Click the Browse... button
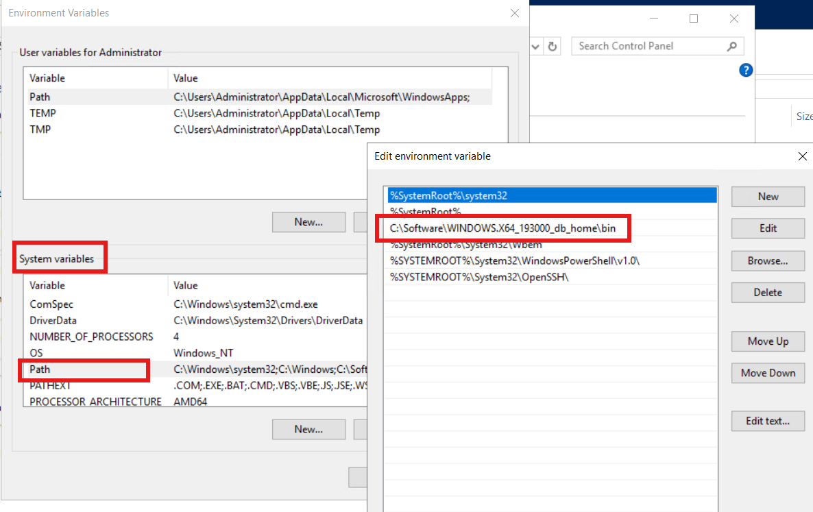Screen dimensions: 813x512 768,261
